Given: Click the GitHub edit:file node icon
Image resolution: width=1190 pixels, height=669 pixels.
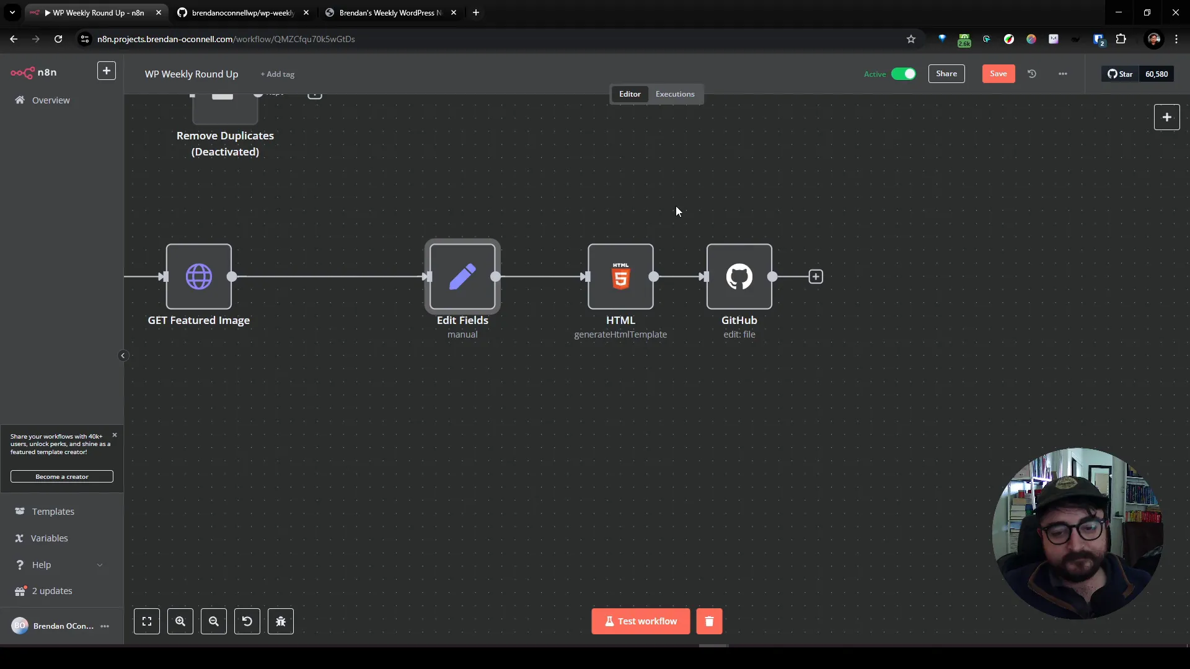Looking at the screenshot, I should [738, 276].
